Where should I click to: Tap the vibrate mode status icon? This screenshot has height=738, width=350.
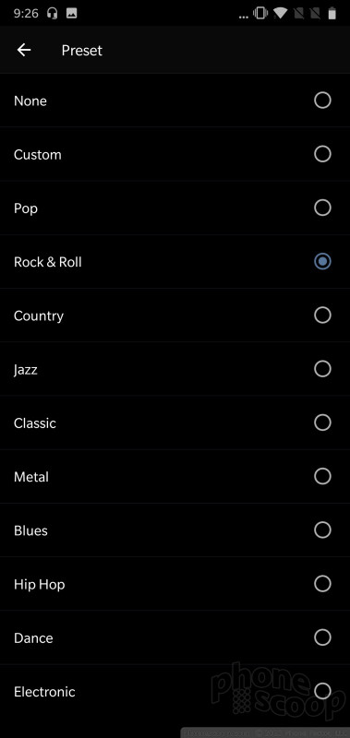(x=260, y=13)
